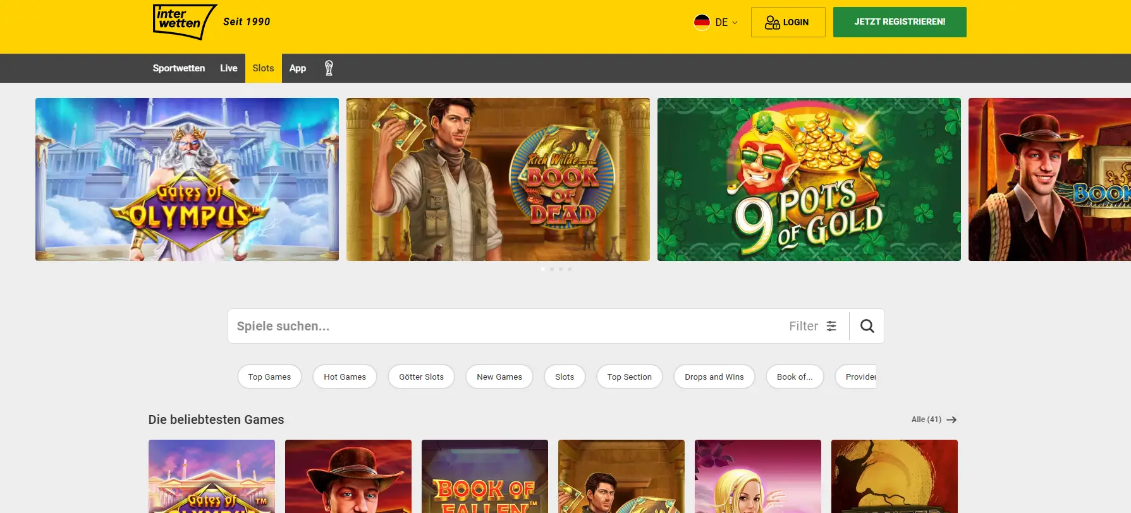The width and height of the screenshot is (1131, 513).
Task: Select the Top Games category chip
Action: coord(270,377)
